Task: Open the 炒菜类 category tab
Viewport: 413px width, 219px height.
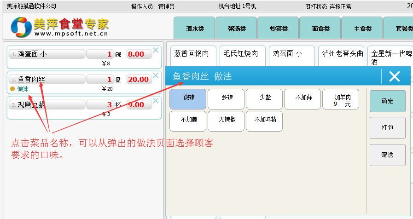Action: [279, 29]
